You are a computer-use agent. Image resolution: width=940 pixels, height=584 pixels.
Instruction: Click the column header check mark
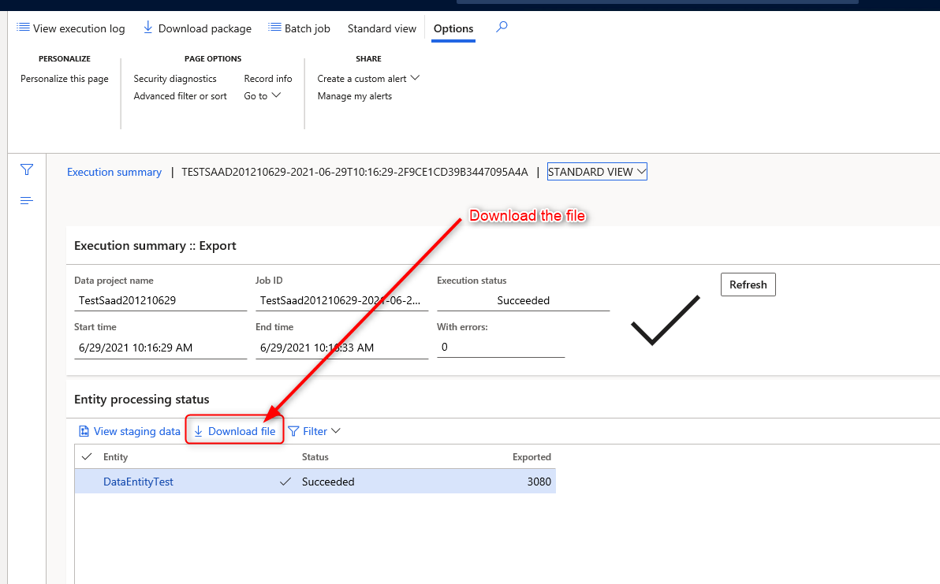pyautogui.click(x=87, y=456)
